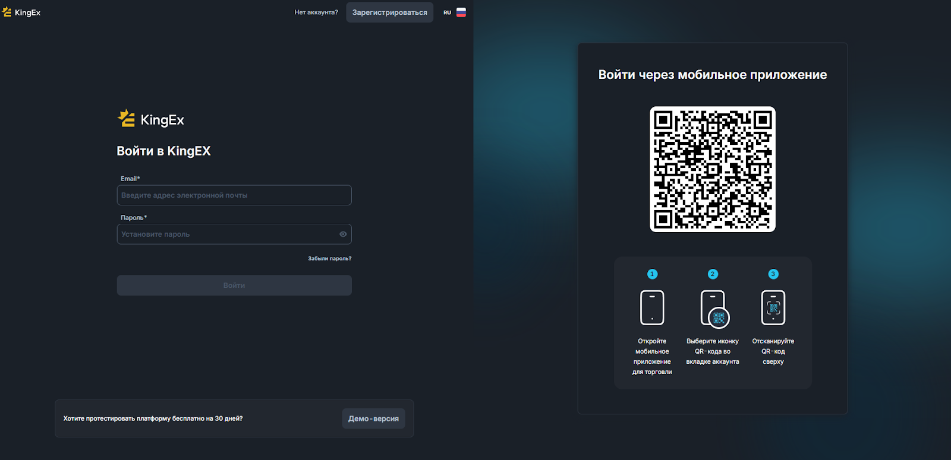Click the Войти через мобильное приложение heading

click(713, 75)
